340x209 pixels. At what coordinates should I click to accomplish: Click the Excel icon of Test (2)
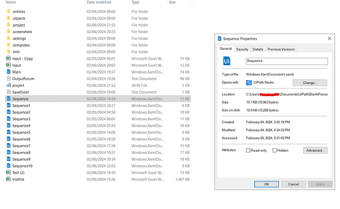coord(8,173)
